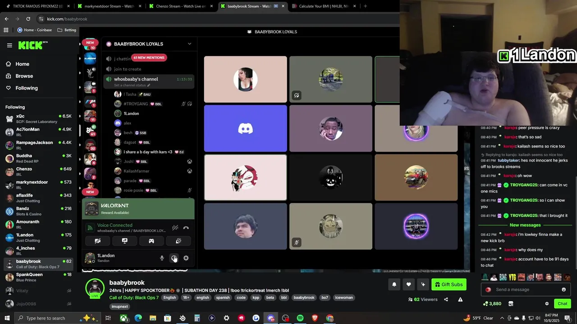Open the Kick hamburger menu
Screen dimensions: 577x324
coord(9,45)
